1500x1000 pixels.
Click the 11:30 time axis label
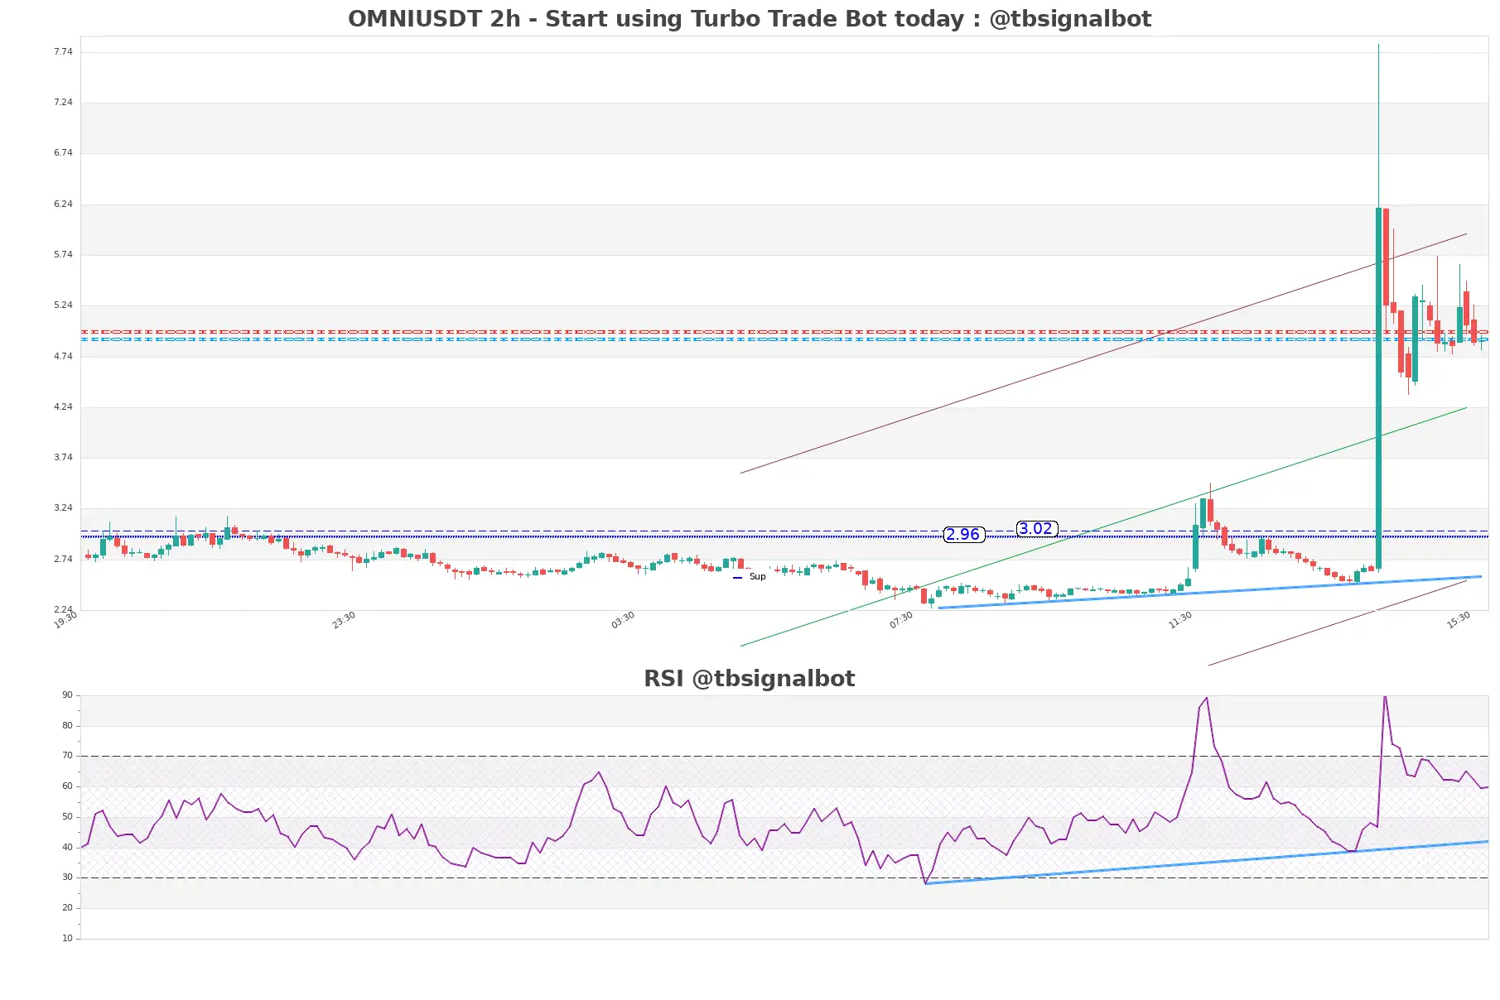(x=1180, y=620)
